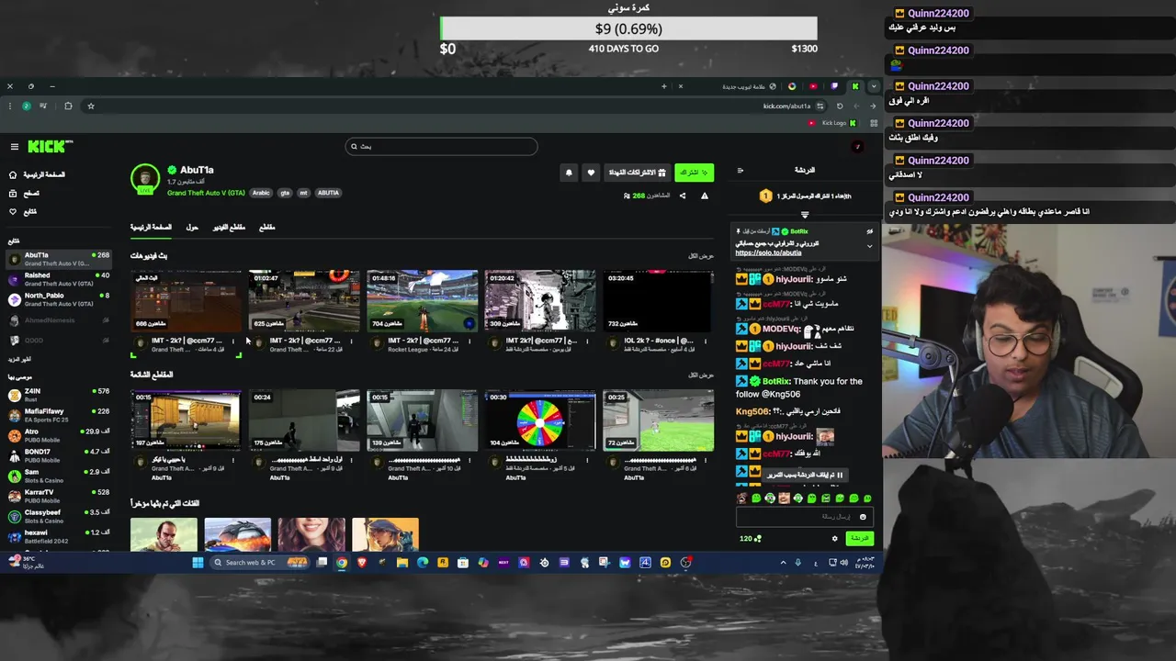1176x661 pixels.
Task: Open the About tab of the channel
Action: [x=192, y=227]
